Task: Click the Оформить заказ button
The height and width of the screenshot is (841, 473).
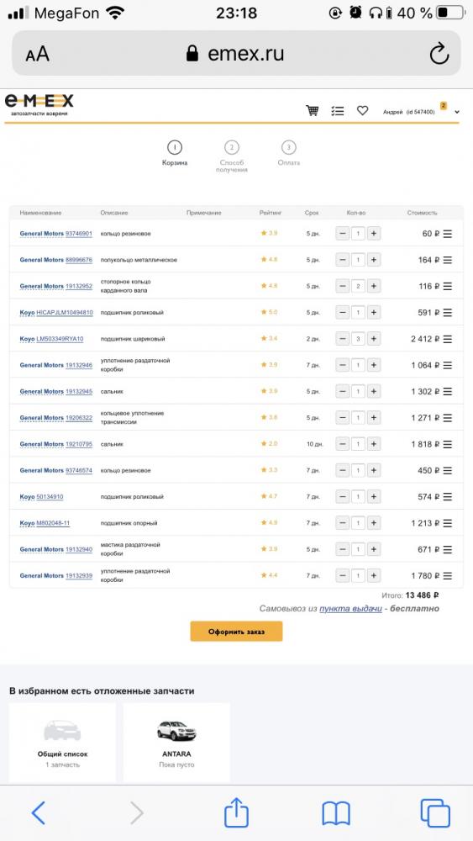Action: tap(236, 632)
